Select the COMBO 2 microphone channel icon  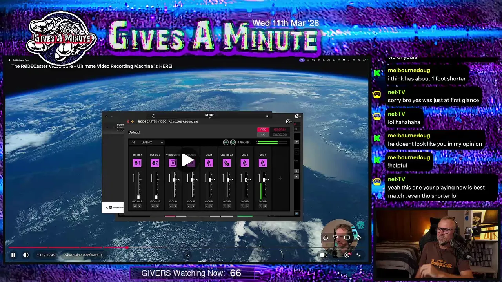(155, 163)
